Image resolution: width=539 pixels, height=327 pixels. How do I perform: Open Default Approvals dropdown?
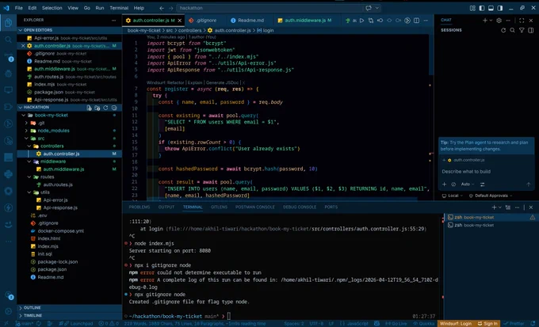tap(491, 196)
